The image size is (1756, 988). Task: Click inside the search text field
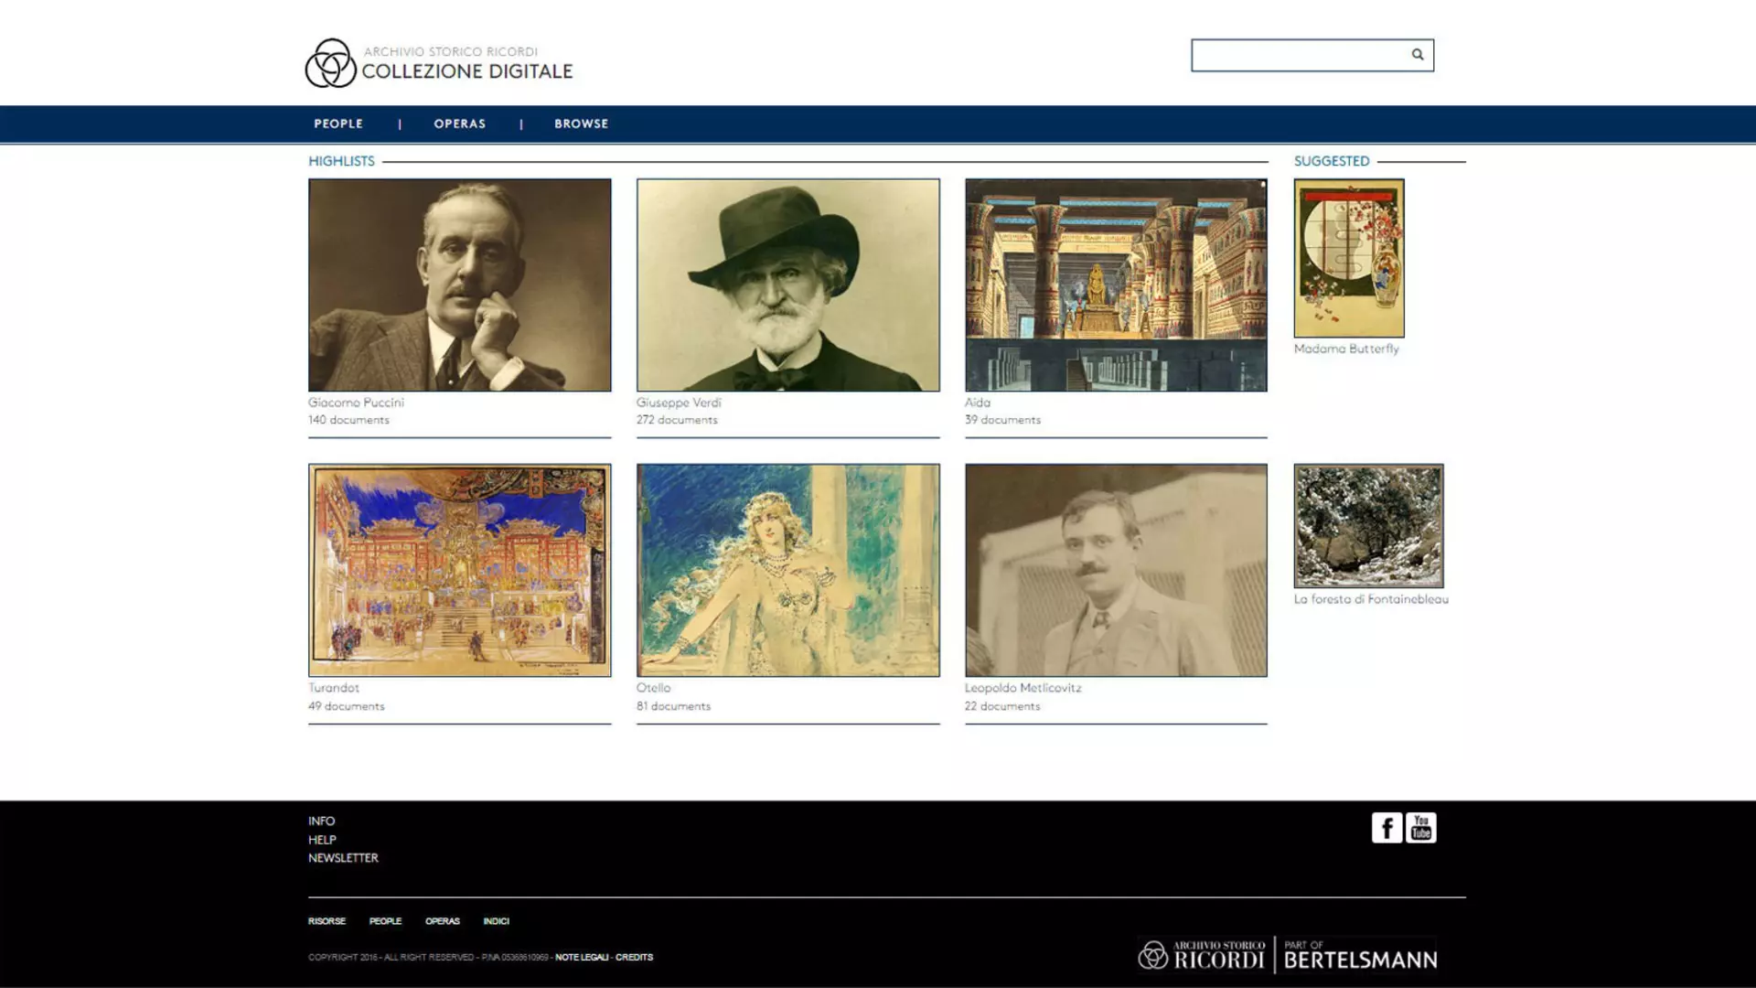tap(1297, 56)
